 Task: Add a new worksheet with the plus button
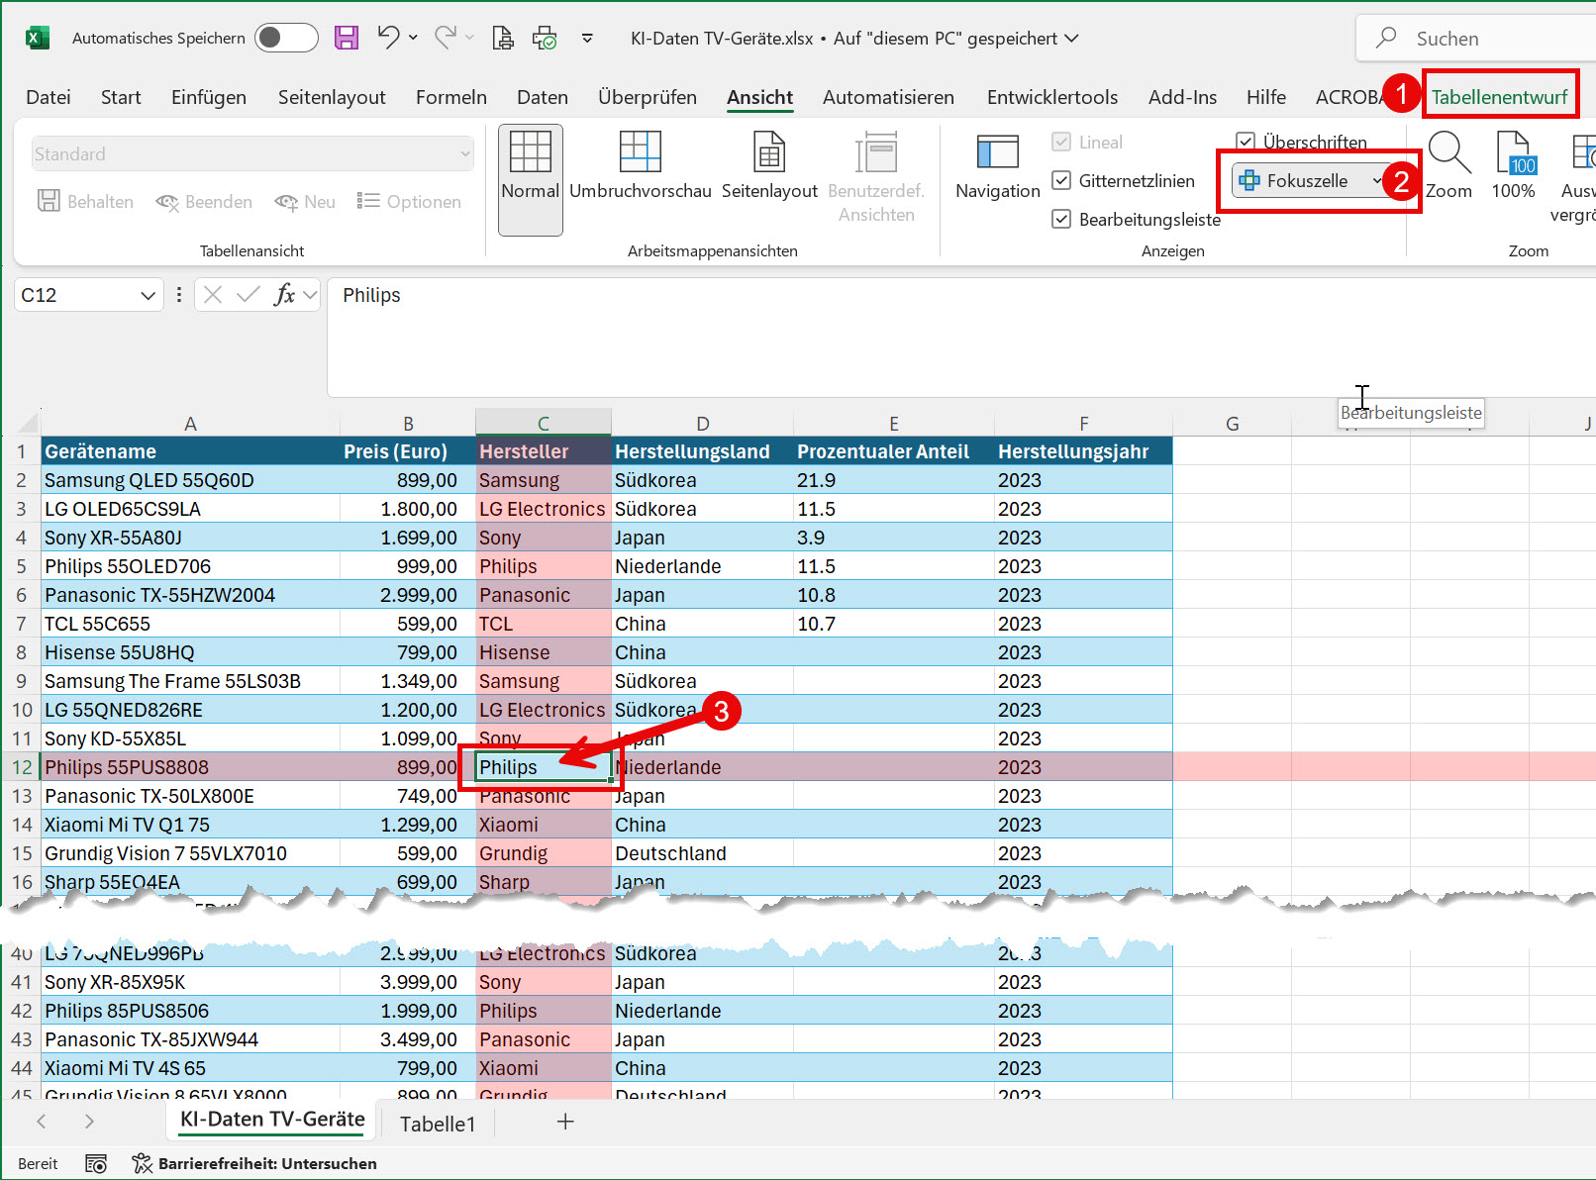(565, 1122)
